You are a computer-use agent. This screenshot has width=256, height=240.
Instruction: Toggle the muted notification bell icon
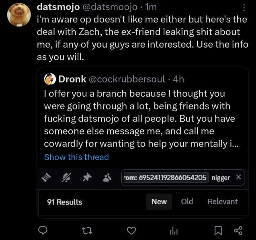pos(67,178)
